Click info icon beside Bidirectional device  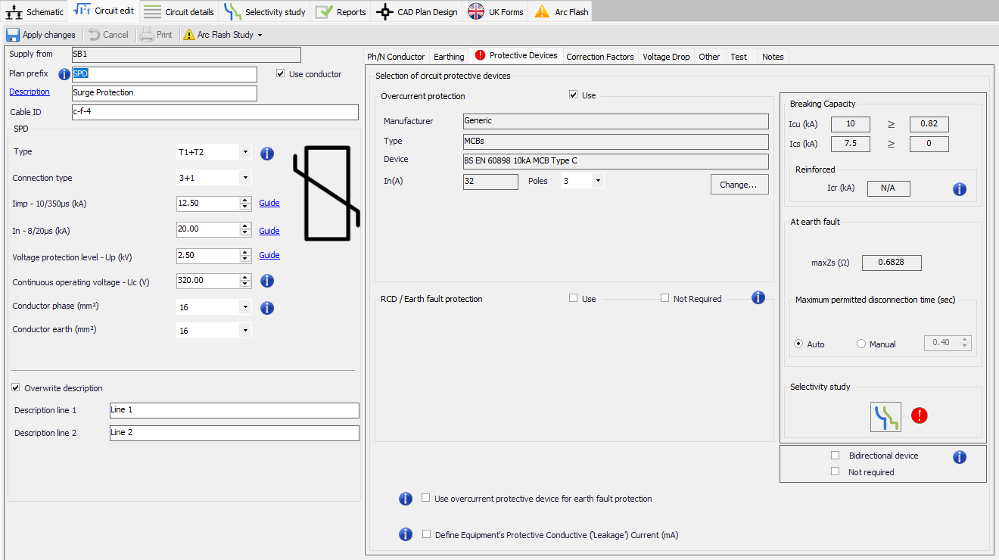[x=959, y=457]
